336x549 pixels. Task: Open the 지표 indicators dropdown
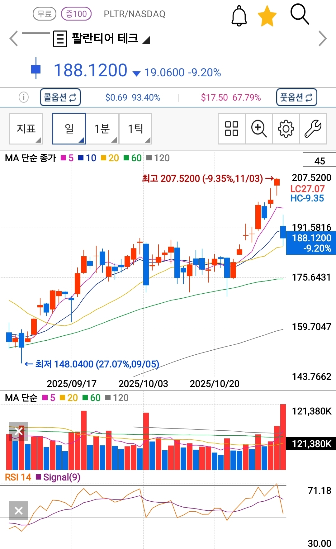point(26,129)
